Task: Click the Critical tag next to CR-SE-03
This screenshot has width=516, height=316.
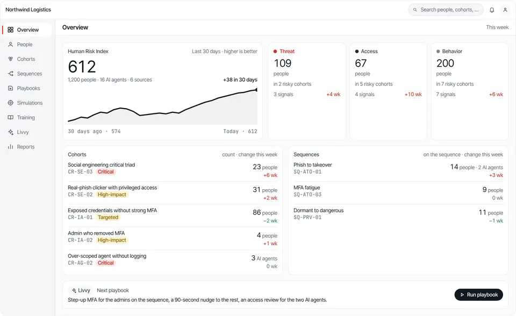Action: coord(106,172)
